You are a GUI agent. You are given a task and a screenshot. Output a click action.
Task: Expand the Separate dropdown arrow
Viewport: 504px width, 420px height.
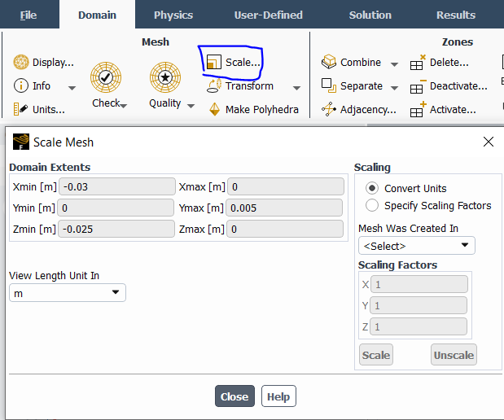[x=394, y=88]
